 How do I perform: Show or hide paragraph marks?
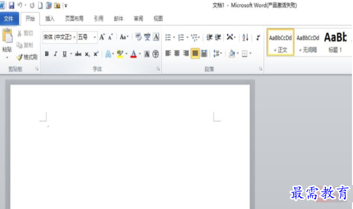(258, 37)
